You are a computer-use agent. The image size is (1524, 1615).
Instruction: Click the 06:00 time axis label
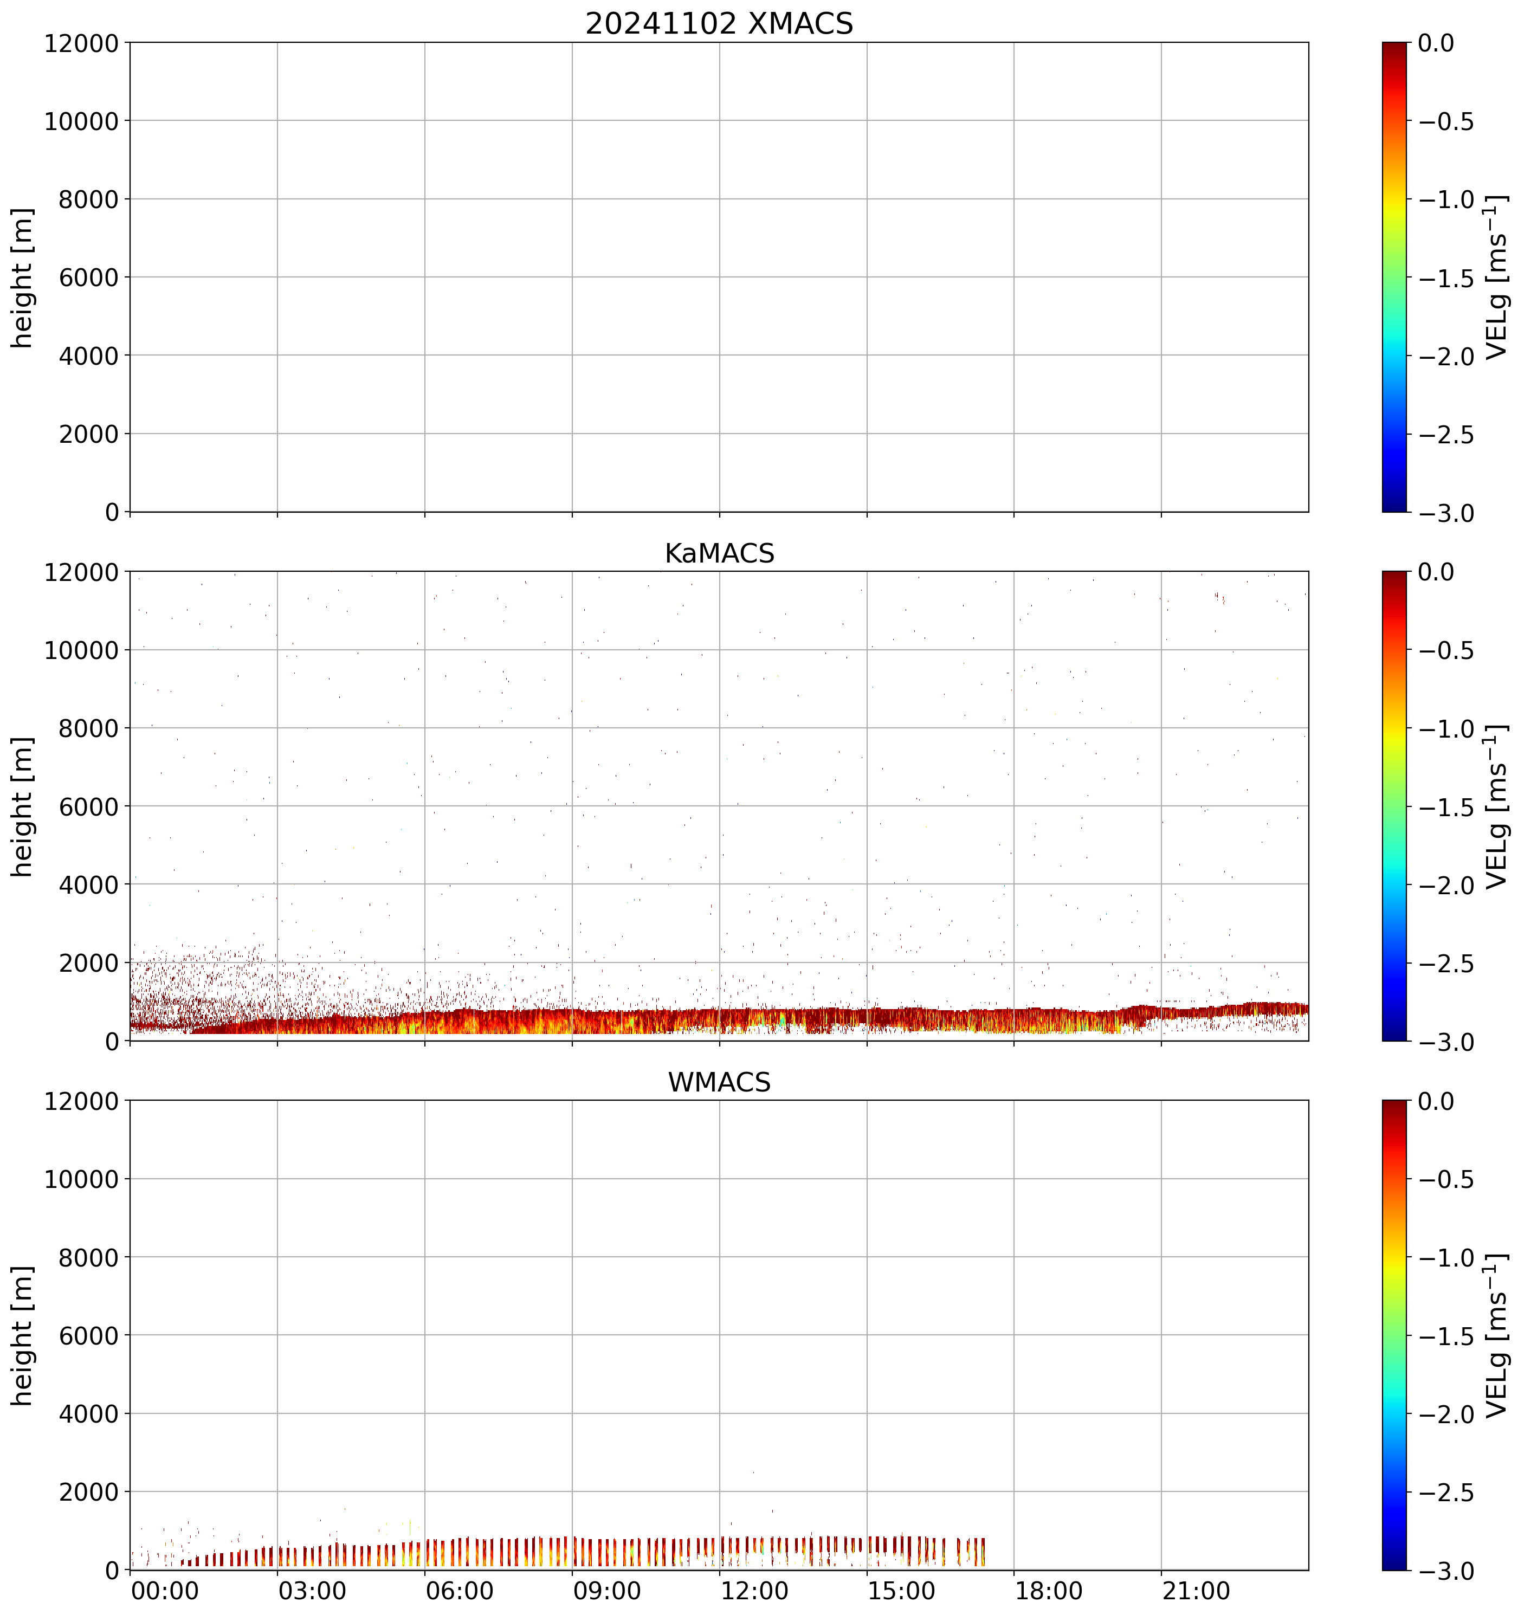tap(460, 1591)
